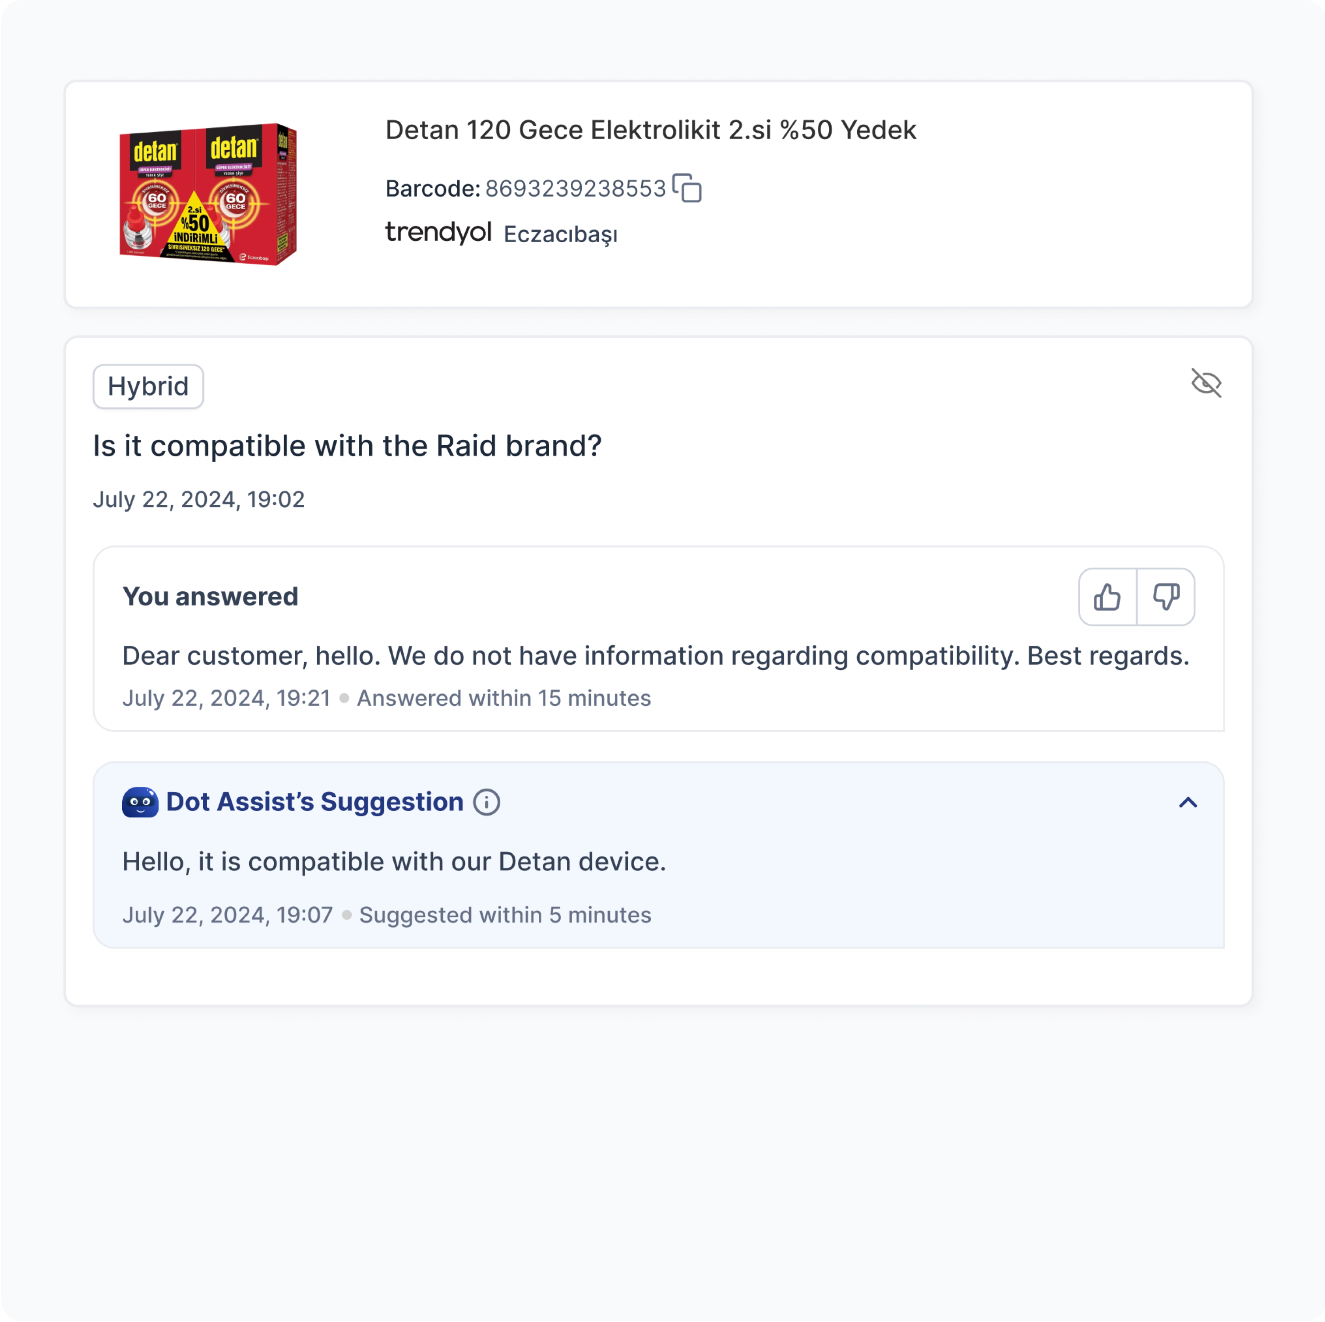Open the Eczacıbaşı brand link
The height and width of the screenshot is (1322, 1325).
coord(561,234)
